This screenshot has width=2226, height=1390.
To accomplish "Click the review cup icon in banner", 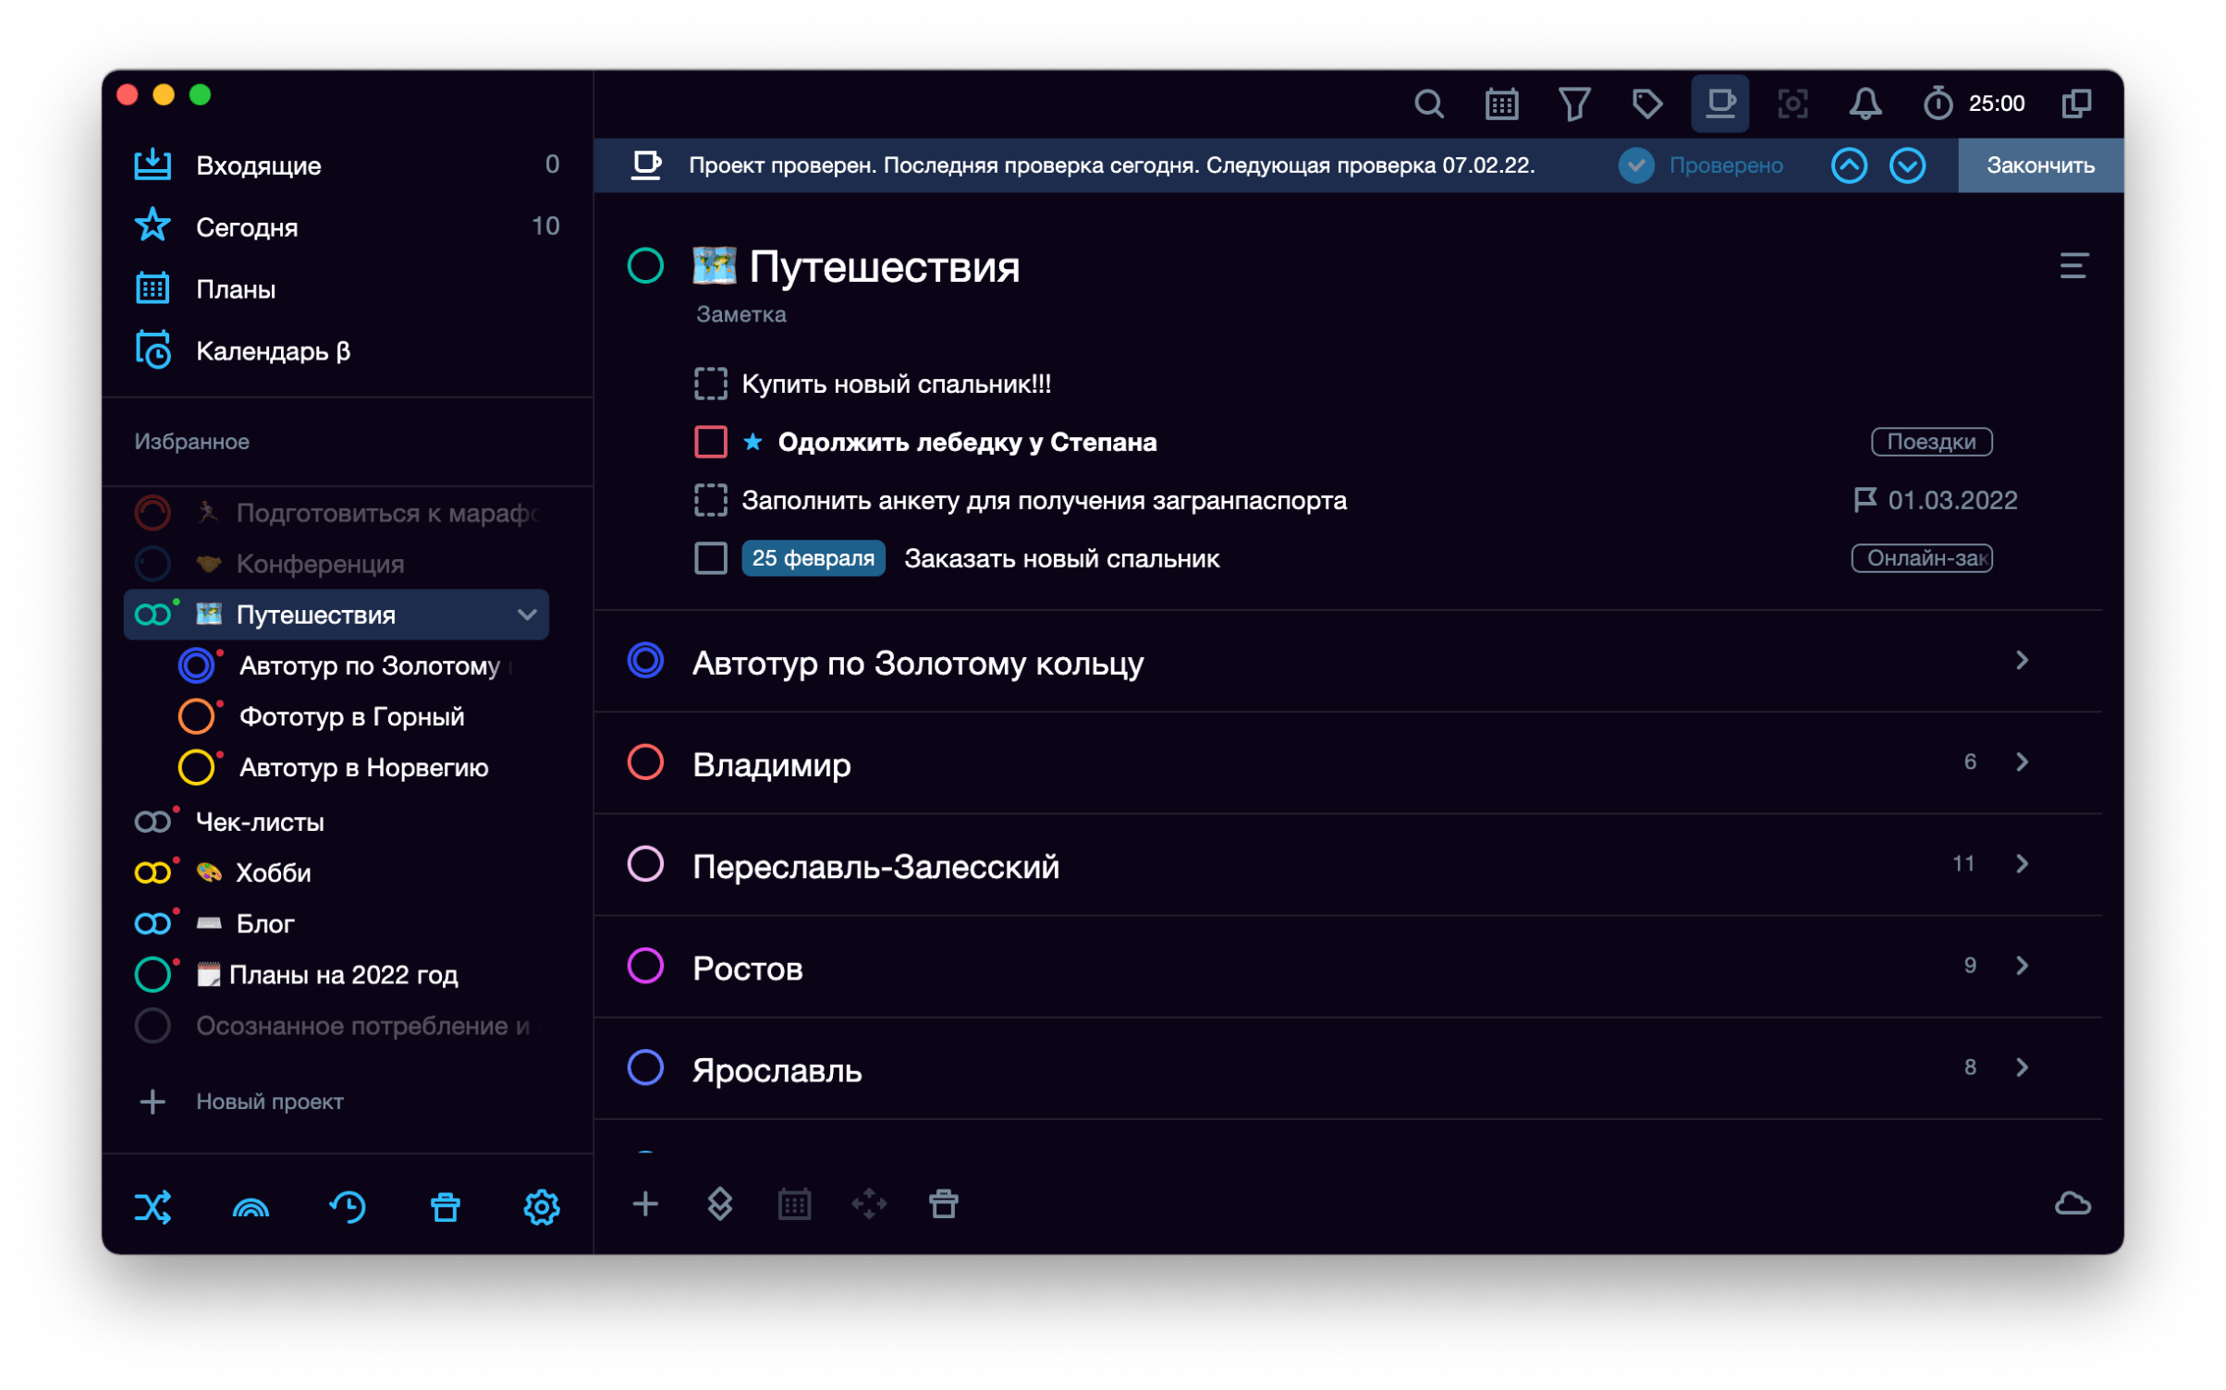I will click(x=645, y=165).
